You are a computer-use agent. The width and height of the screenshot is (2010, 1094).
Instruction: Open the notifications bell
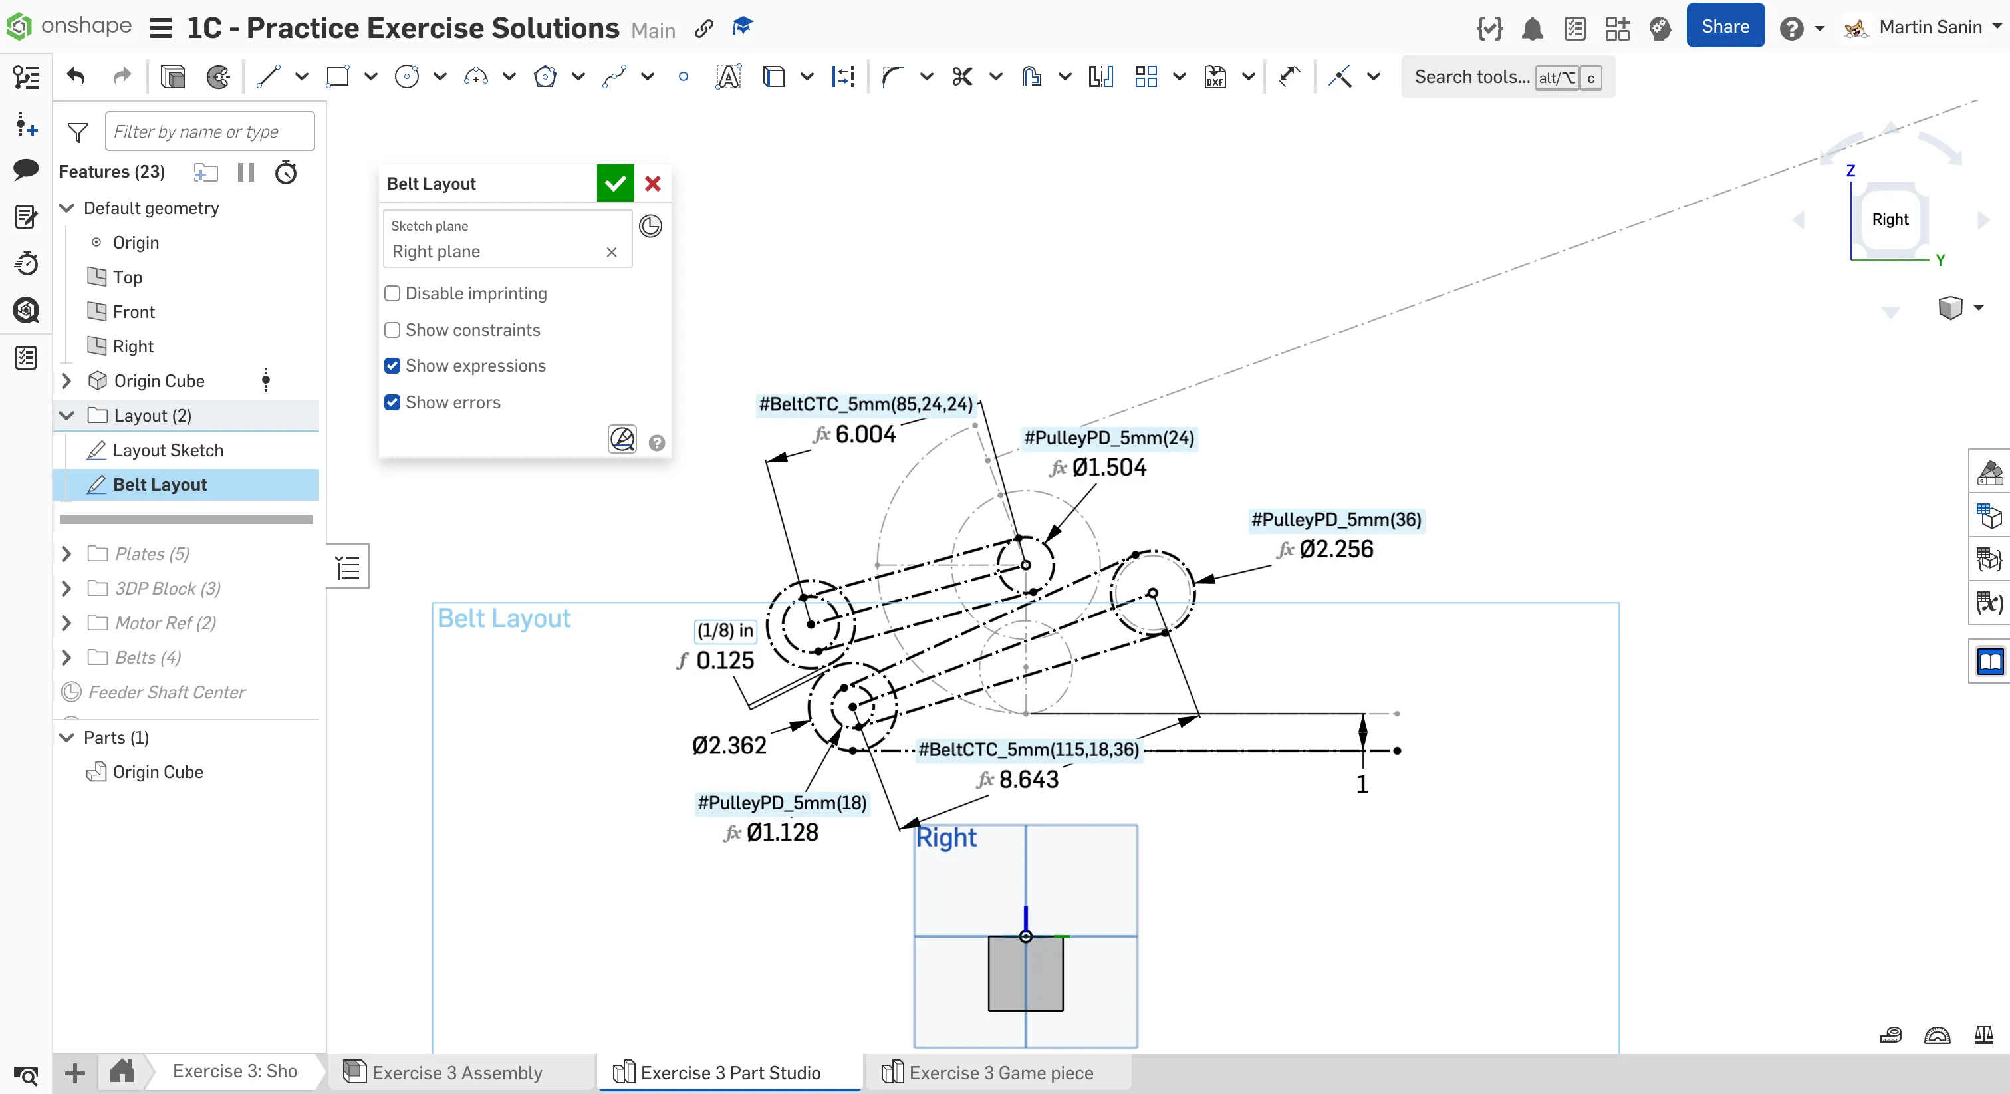pyautogui.click(x=1532, y=29)
